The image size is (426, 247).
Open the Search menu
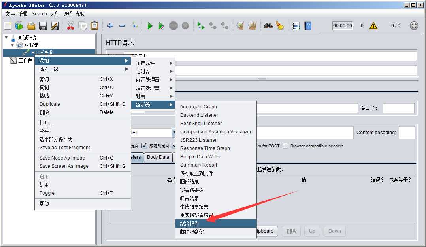click(x=39, y=14)
